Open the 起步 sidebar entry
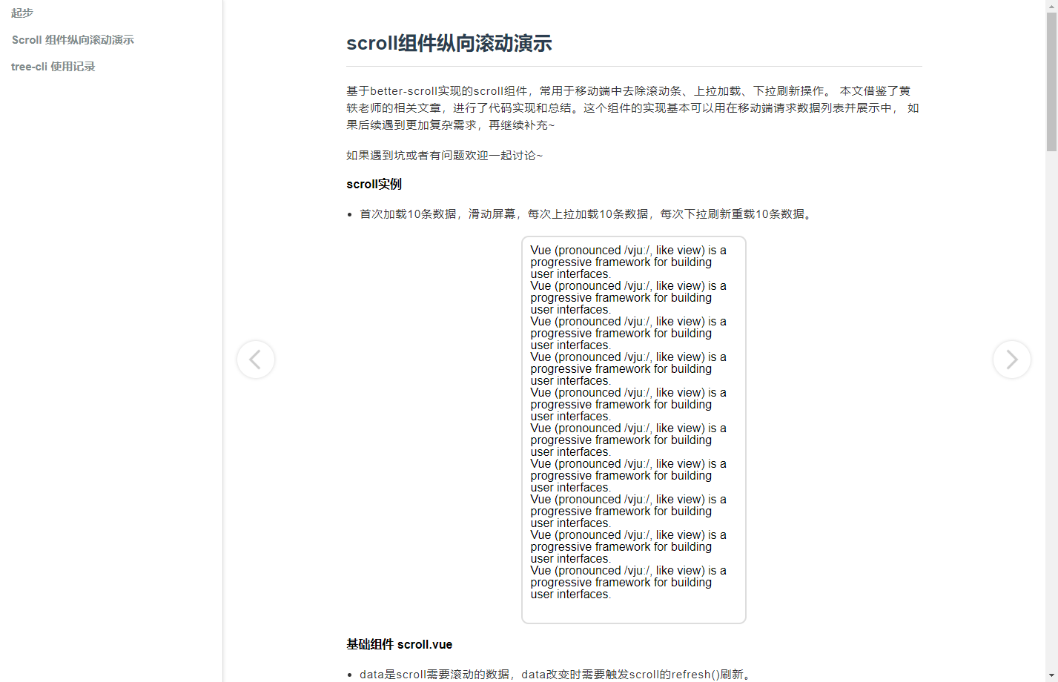The height and width of the screenshot is (682, 1058). (21, 13)
